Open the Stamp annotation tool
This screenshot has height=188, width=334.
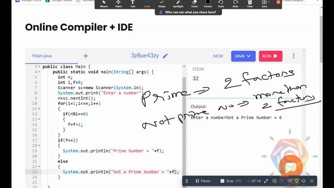(162, 4)
